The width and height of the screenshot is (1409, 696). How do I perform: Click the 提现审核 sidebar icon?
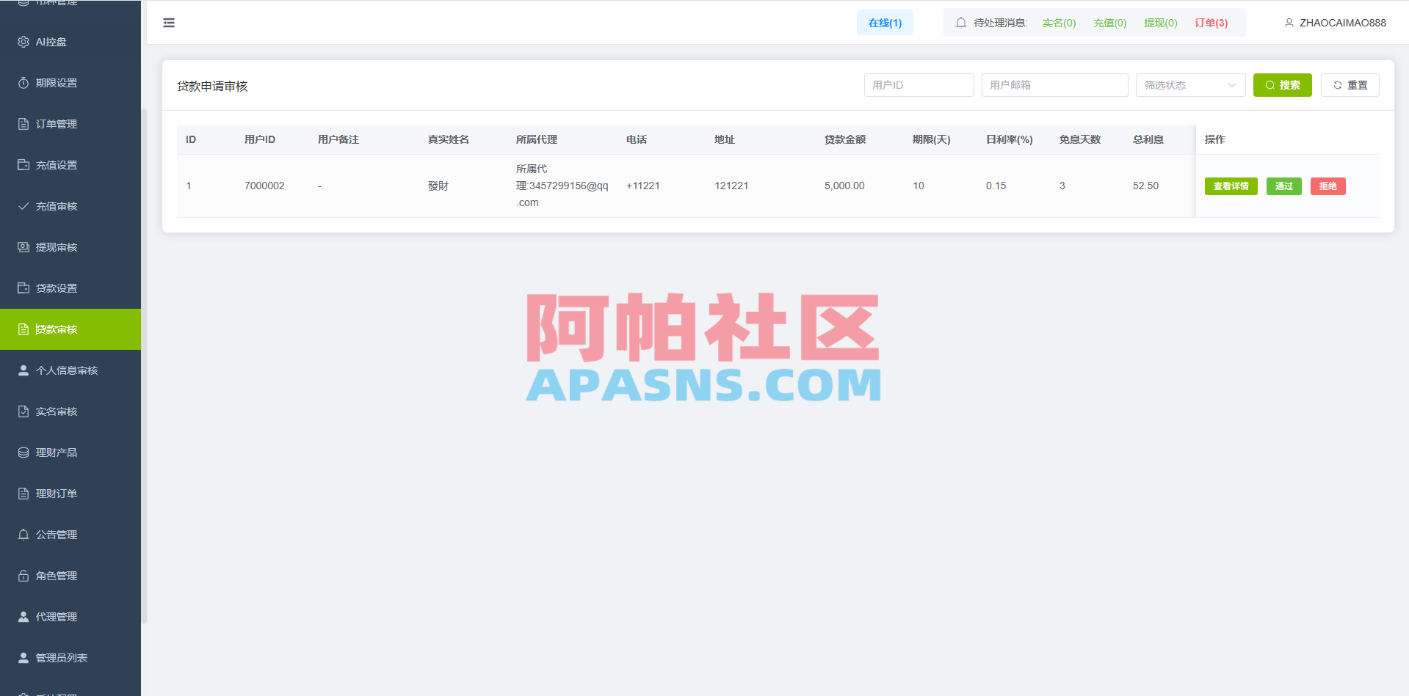(x=23, y=247)
